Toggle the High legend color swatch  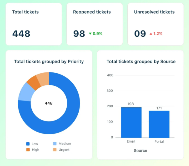pos(28,150)
